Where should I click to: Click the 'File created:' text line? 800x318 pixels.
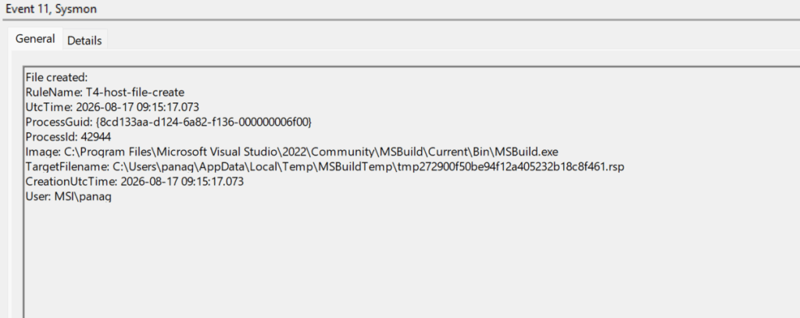click(x=56, y=77)
